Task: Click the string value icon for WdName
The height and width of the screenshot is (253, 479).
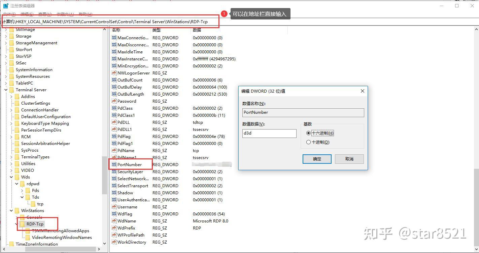Action: pos(114,221)
